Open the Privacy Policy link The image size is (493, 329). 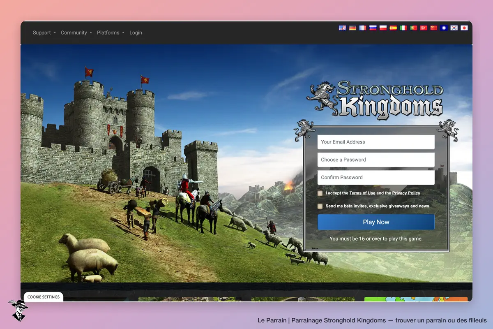tap(406, 193)
